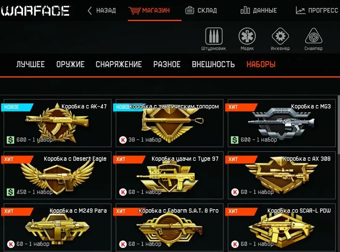Open the Оружие category tab

(x=70, y=65)
